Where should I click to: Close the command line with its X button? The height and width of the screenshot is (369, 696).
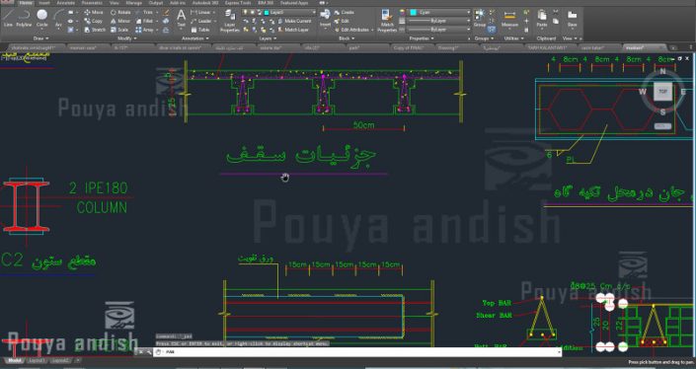pyautogui.click(x=141, y=351)
